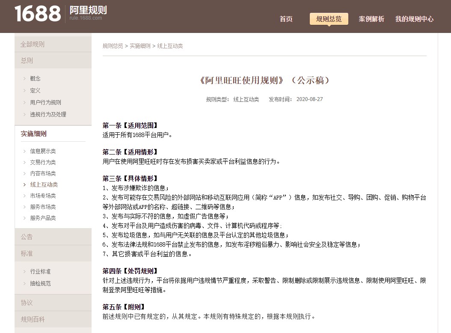Open the 定义 sidebar item
The image size is (451, 333).
pyautogui.click(x=35, y=90)
